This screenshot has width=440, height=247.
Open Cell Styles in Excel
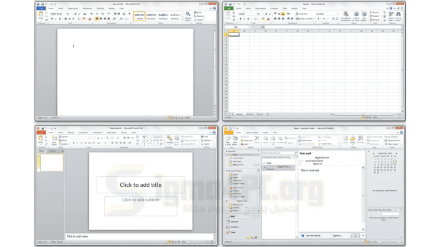tap(364, 17)
